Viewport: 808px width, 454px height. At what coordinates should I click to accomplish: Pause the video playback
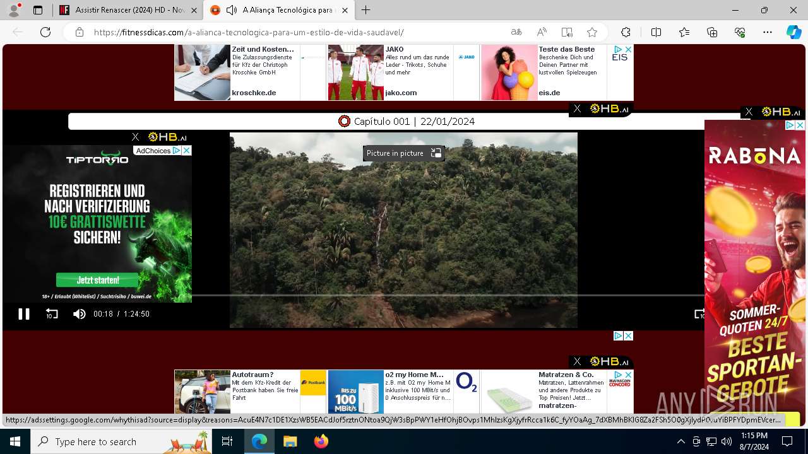[24, 314]
